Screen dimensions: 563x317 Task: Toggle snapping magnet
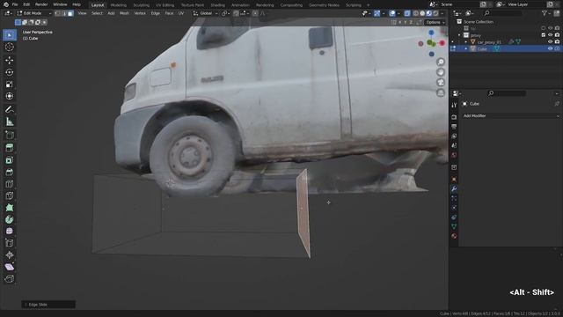(x=236, y=13)
